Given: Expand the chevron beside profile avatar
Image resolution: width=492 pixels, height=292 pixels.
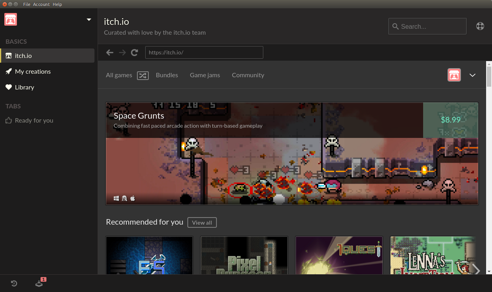Looking at the screenshot, I should pos(472,75).
